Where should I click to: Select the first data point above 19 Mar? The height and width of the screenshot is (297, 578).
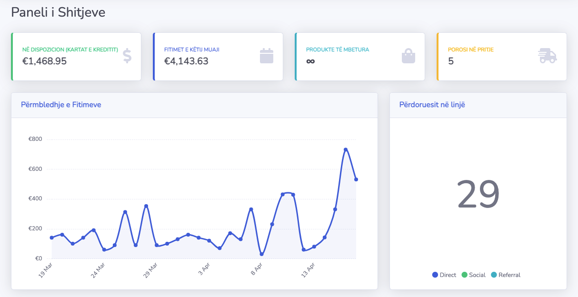tap(51, 238)
